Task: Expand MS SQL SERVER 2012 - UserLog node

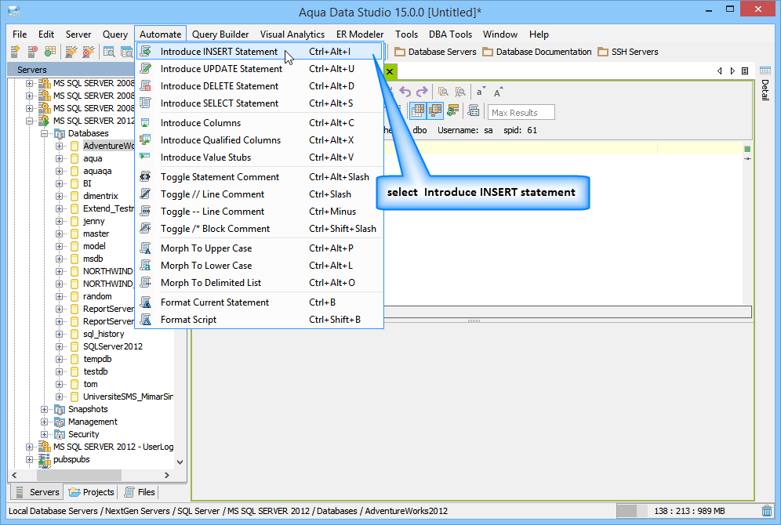Action: coord(29,447)
